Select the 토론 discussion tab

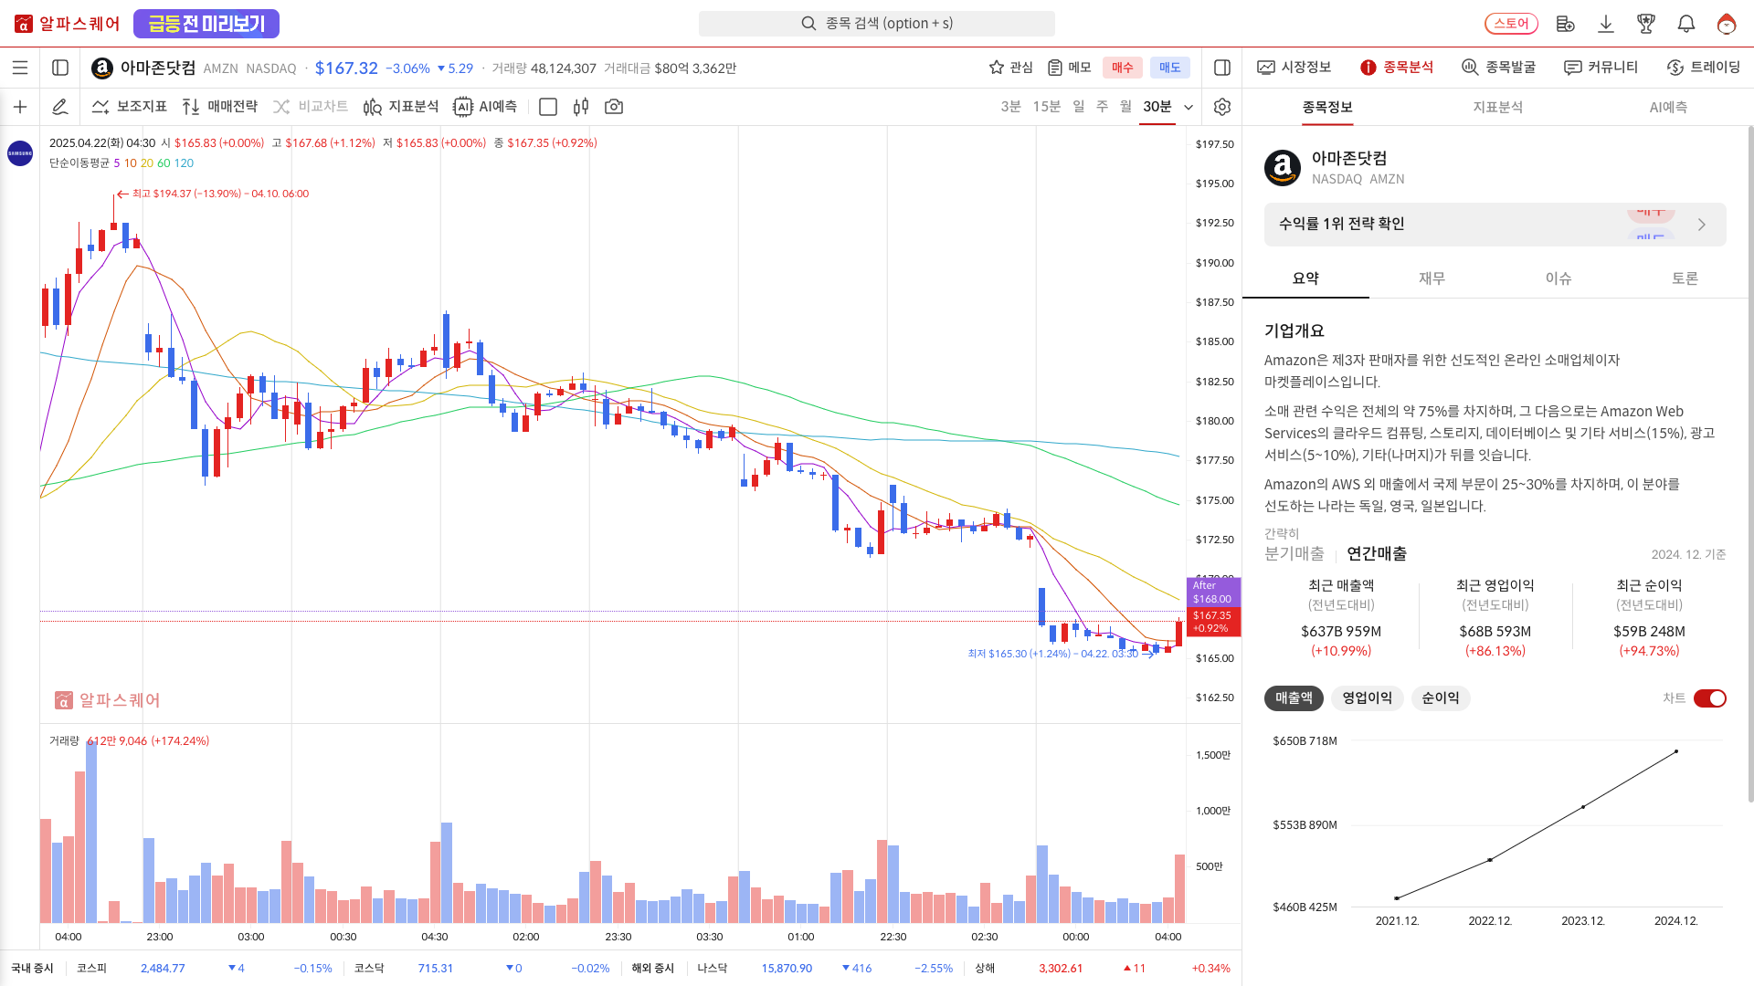(x=1685, y=278)
